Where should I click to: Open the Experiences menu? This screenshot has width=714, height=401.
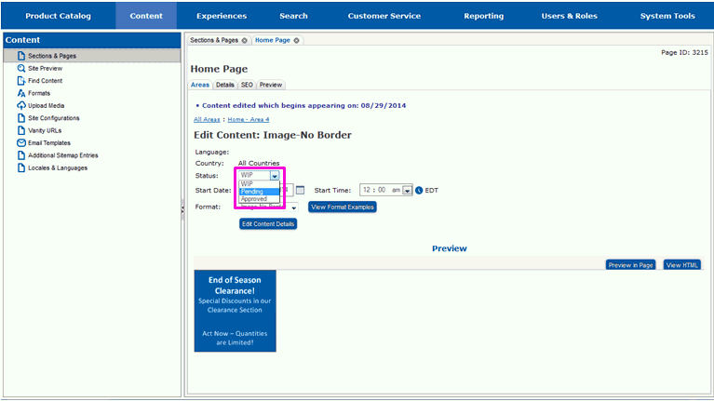[222, 16]
